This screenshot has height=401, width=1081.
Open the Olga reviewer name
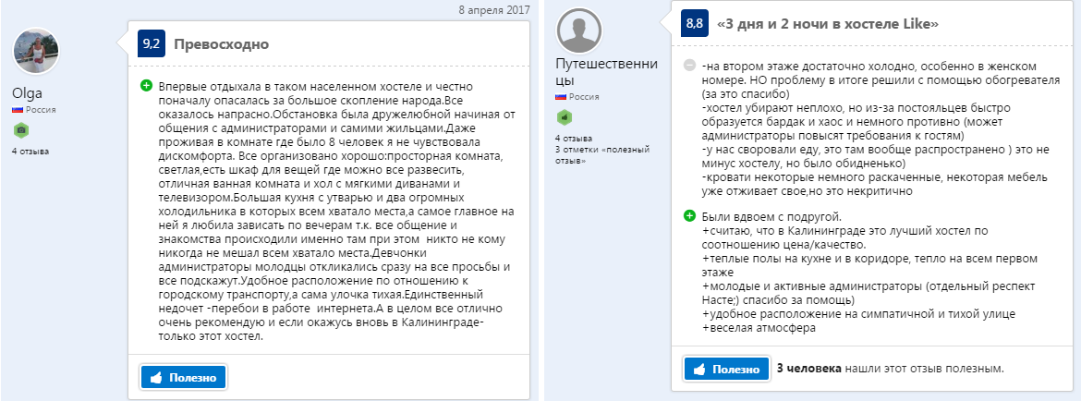[28, 93]
